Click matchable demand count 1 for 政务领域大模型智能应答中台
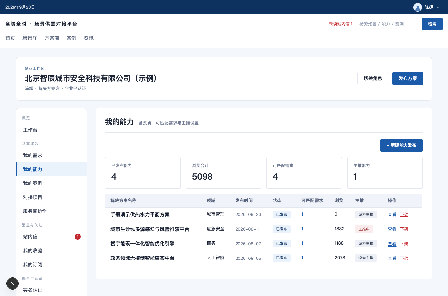This screenshot has width=448, height=296. (x=302, y=258)
